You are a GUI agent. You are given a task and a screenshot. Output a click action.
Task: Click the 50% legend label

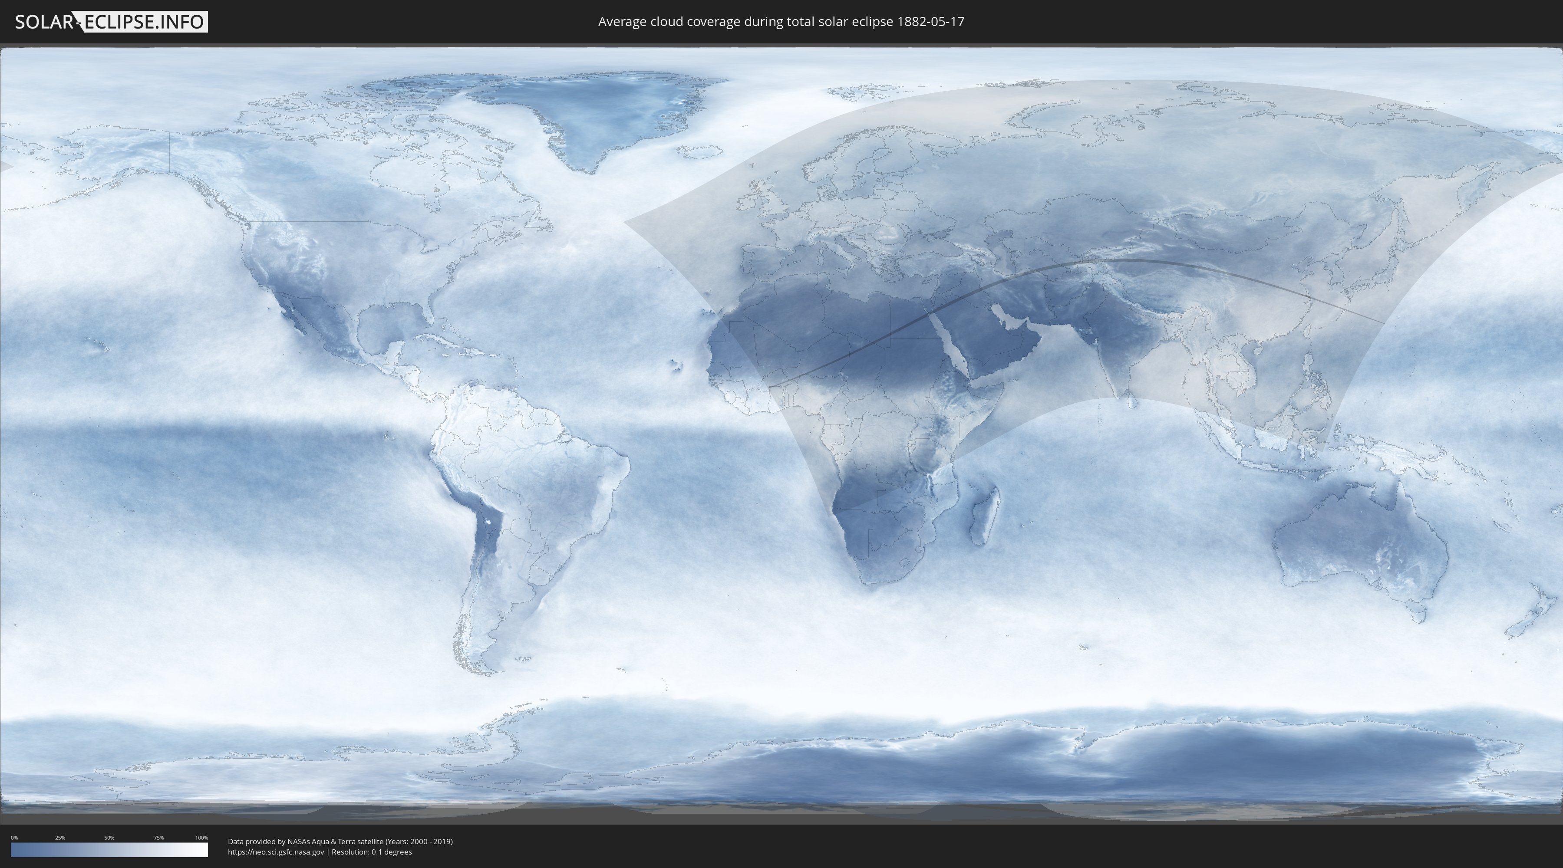(109, 838)
